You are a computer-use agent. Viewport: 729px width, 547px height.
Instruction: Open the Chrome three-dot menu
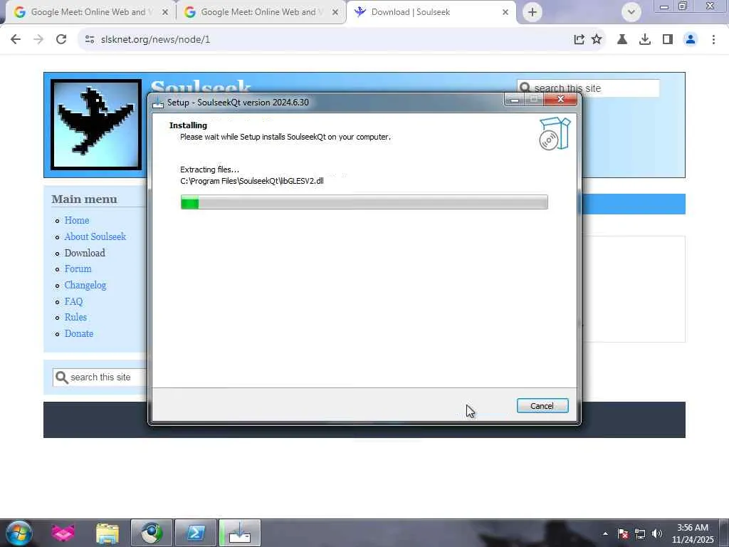tap(713, 40)
